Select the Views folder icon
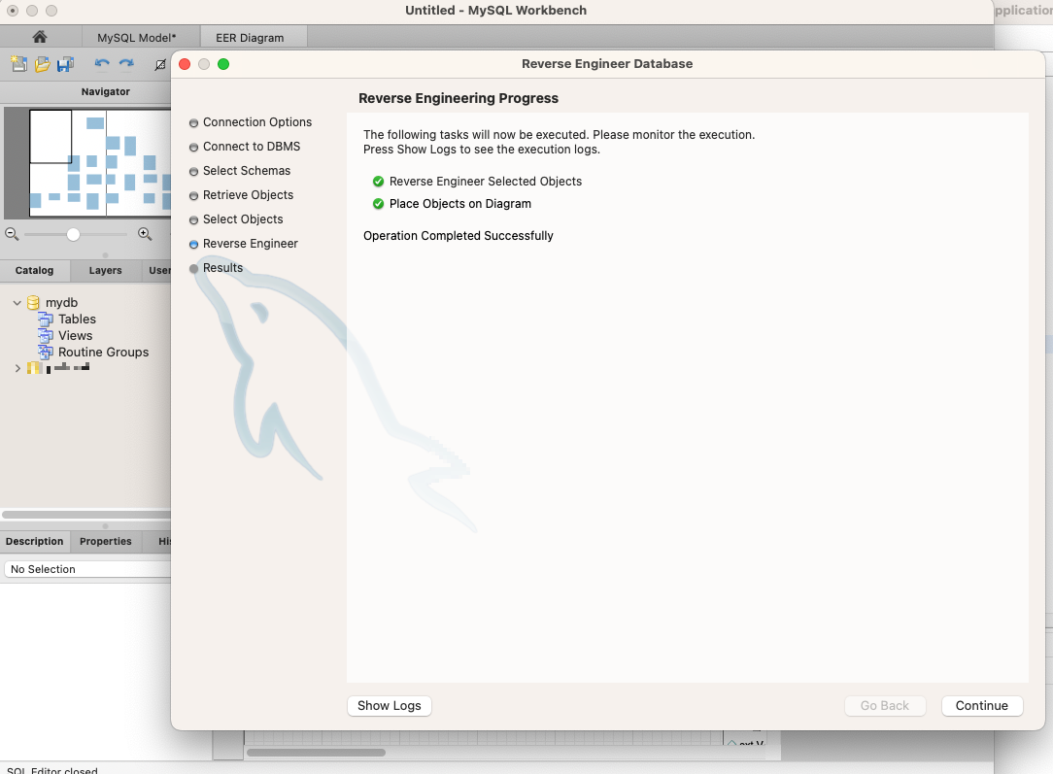This screenshot has width=1053, height=774. click(x=46, y=336)
